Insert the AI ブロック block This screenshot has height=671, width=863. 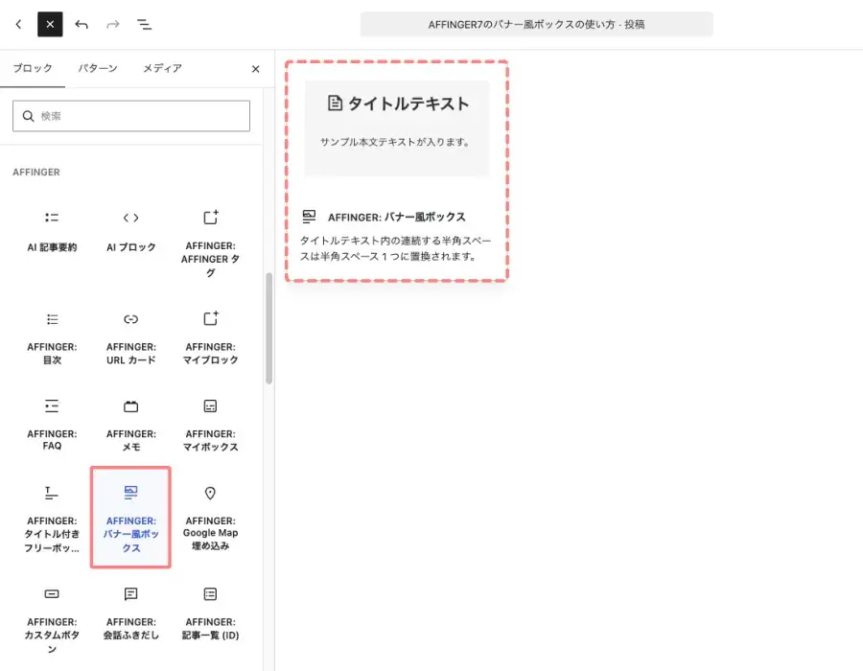click(x=131, y=232)
